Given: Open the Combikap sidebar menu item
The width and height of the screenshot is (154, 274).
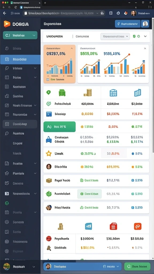Looking at the screenshot, I should pos(20,124).
